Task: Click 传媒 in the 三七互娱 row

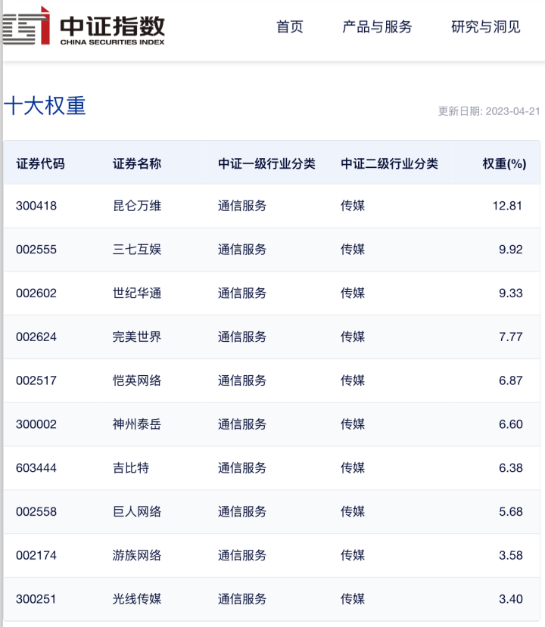Action: click(x=353, y=250)
